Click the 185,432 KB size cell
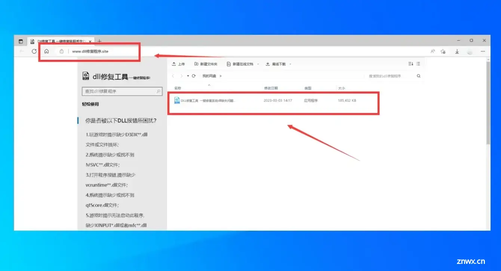Screen dimensions: 501x271 tap(347, 101)
